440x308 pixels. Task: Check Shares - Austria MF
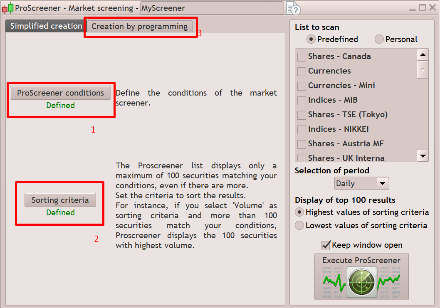tap(302, 145)
